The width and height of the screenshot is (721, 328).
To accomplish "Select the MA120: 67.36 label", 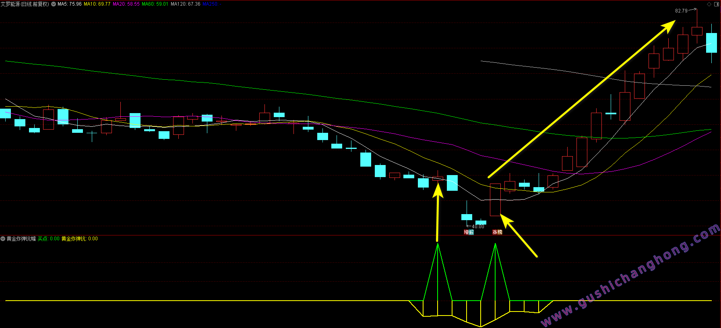I will (x=186, y=4).
